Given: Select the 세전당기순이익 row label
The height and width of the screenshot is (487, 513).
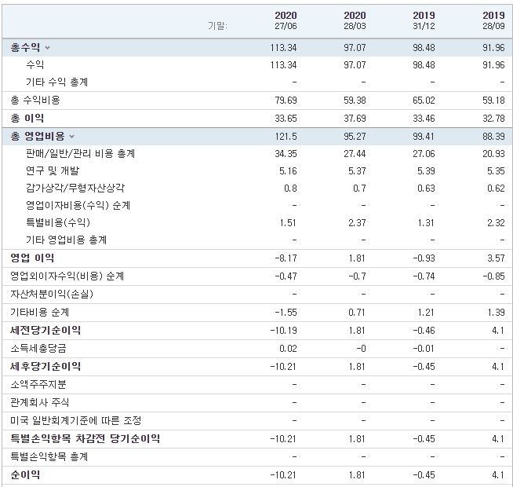Looking at the screenshot, I should point(45,330).
